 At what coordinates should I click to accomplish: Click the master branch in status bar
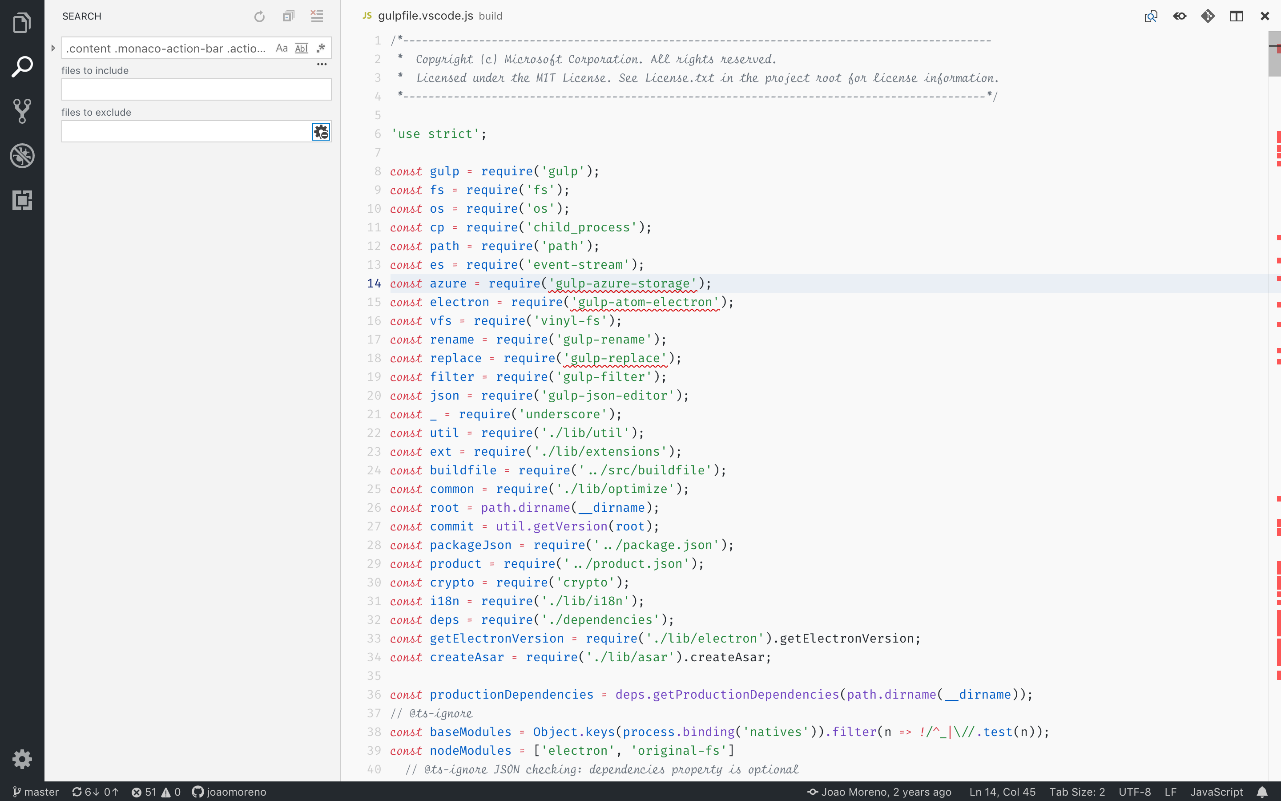pyautogui.click(x=36, y=792)
